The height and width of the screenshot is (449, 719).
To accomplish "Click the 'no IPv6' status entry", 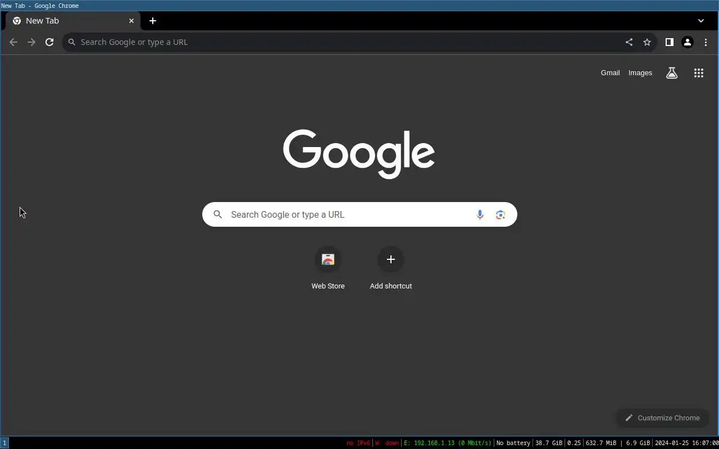I will (358, 443).
